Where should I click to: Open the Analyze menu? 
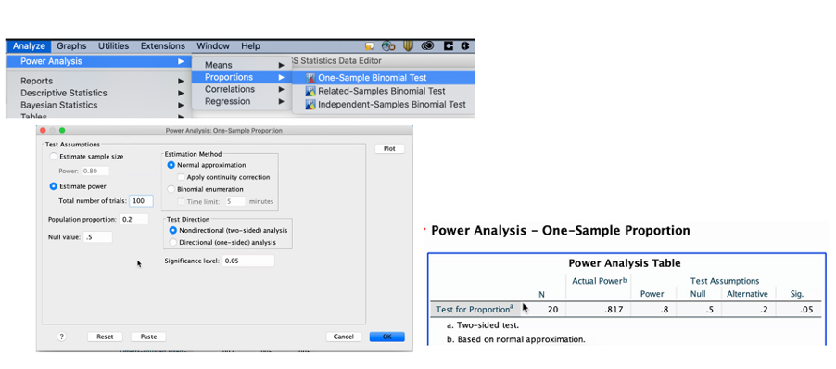point(30,46)
